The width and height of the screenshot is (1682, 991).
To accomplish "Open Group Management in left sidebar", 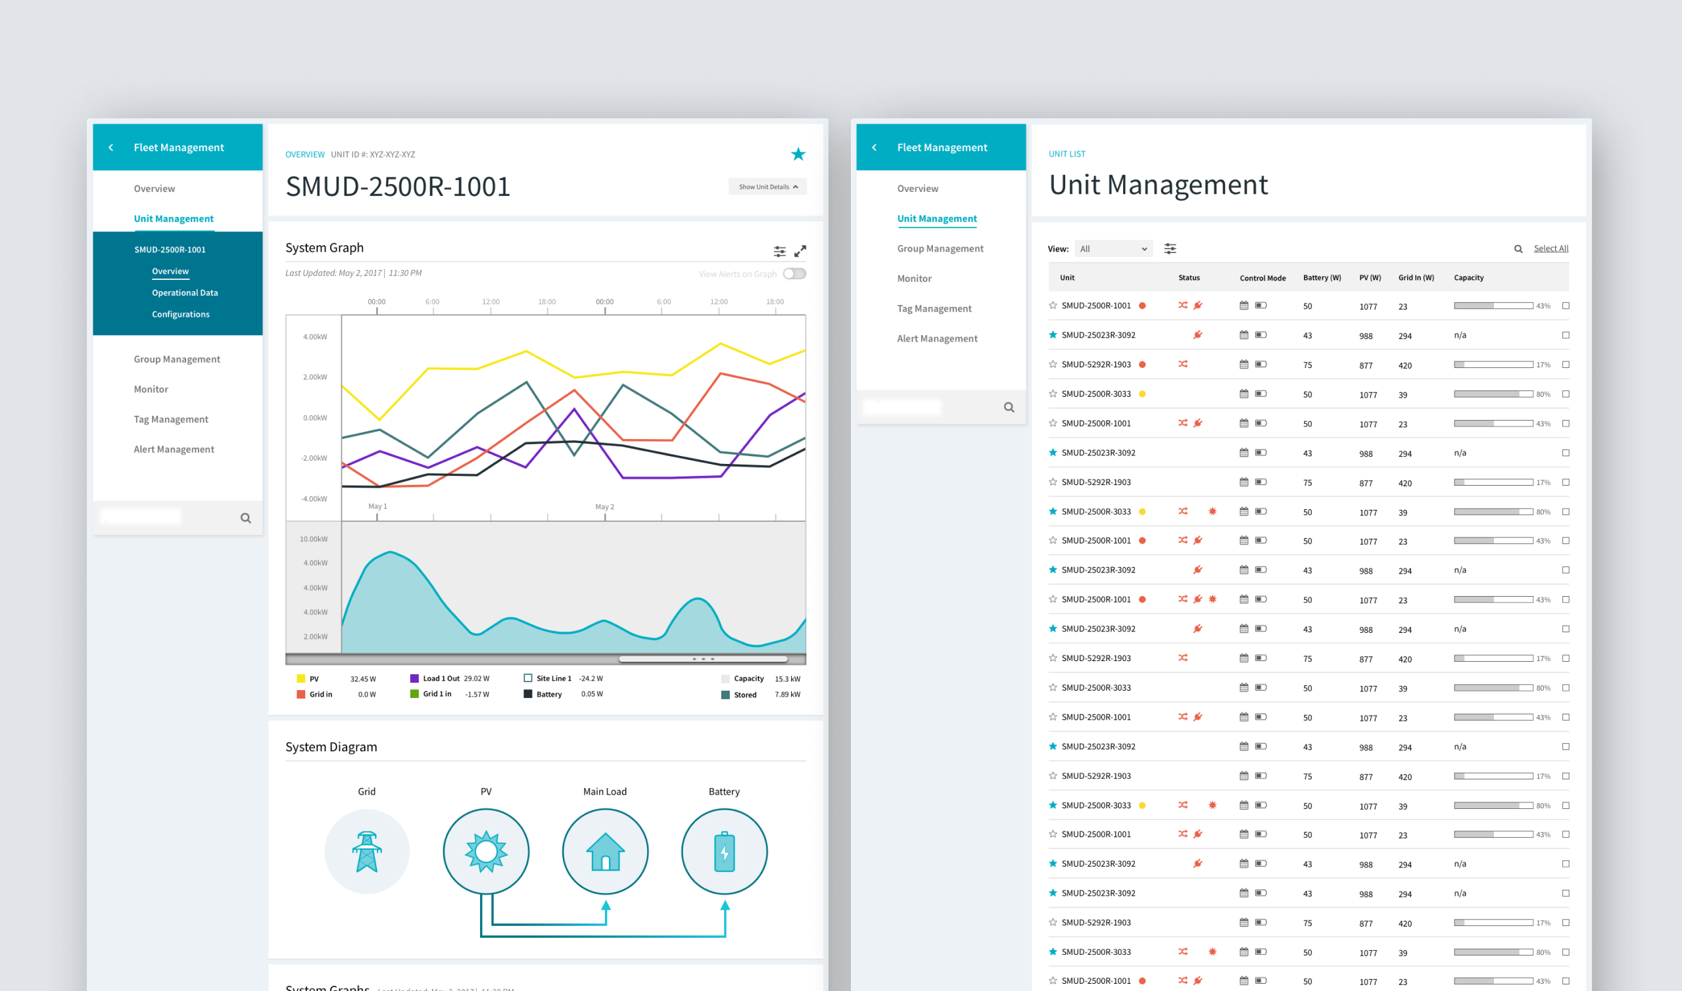I will click(x=176, y=359).
